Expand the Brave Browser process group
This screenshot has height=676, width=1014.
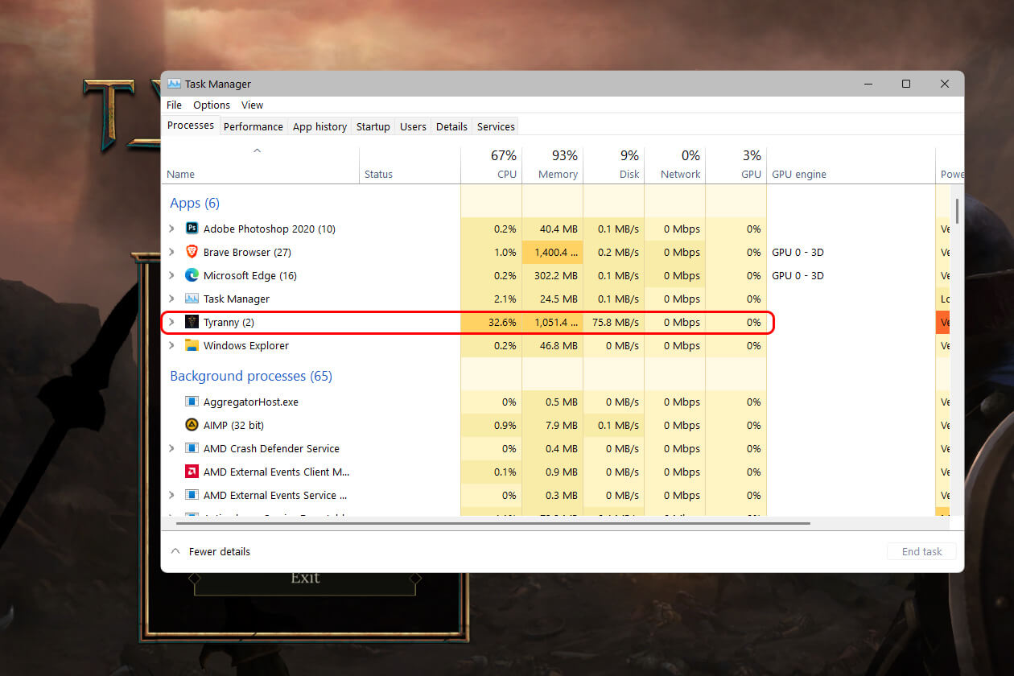tap(171, 252)
